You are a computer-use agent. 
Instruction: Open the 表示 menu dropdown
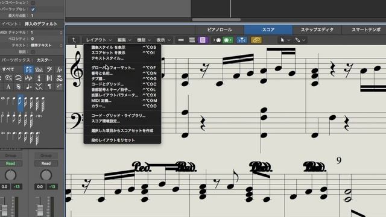[x=163, y=40]
